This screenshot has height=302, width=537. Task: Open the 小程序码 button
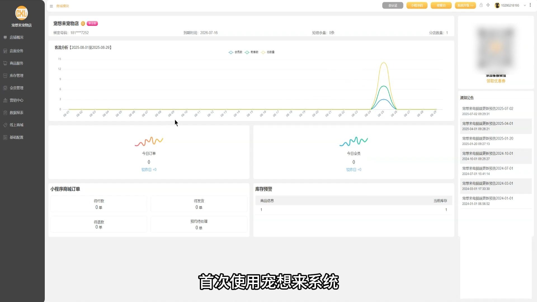coord(417,5)
